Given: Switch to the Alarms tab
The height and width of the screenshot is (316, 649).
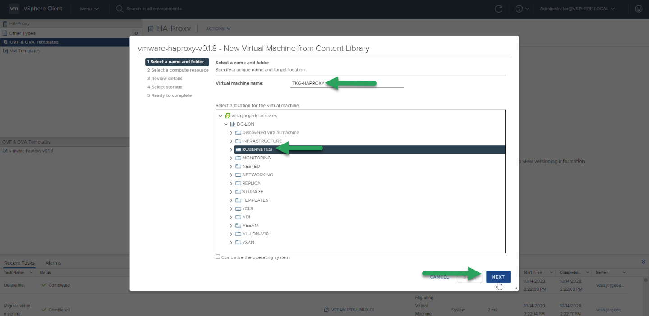Looking at the screenshot, I should coord(53,263).
